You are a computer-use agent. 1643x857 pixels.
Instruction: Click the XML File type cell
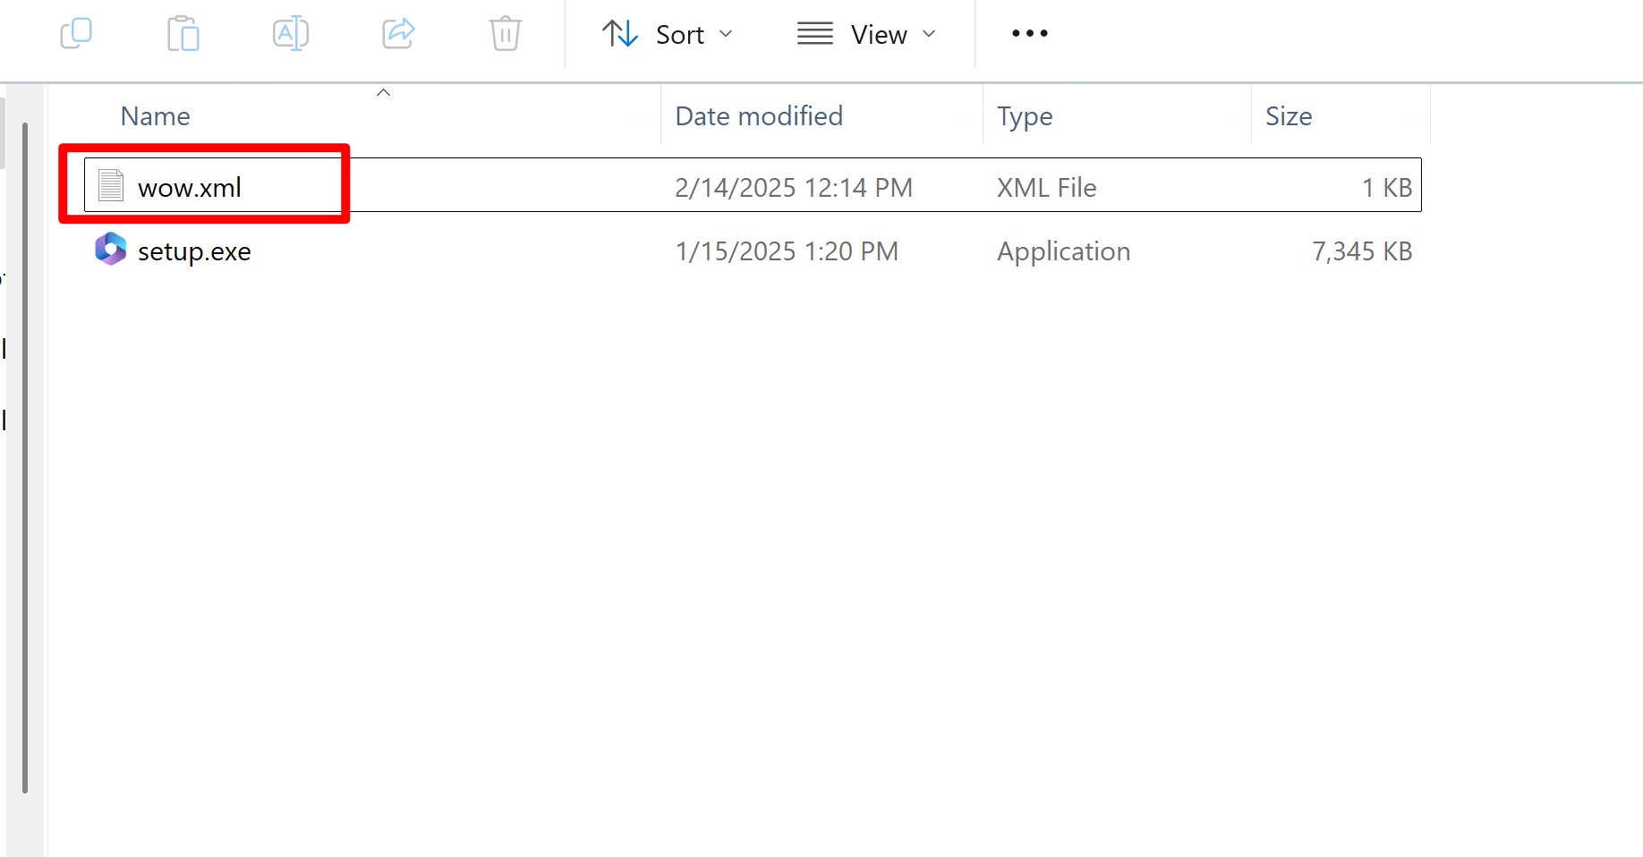coord(1046,187)
